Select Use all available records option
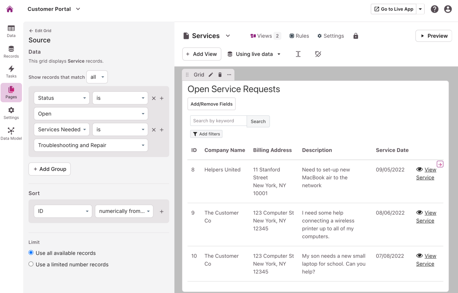Image resolution: width=458 pixels, height=293 pixels. pos(31,253)
